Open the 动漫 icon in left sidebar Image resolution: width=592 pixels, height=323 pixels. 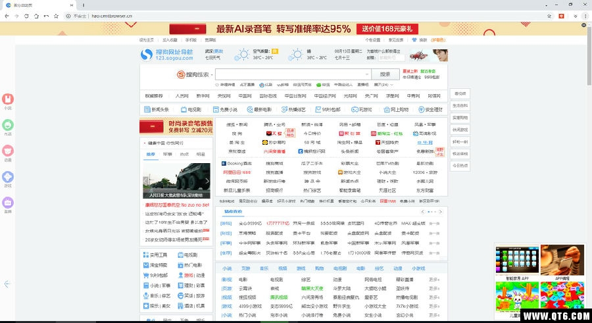[x=8, y=151]
